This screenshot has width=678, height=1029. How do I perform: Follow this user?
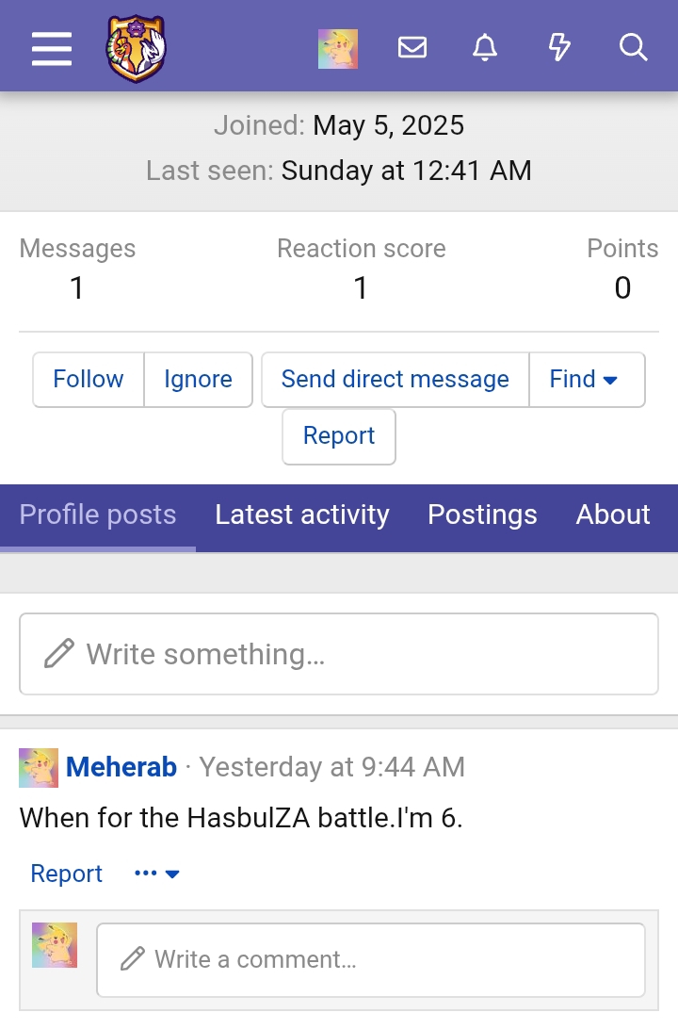click(x=88, y=379)
